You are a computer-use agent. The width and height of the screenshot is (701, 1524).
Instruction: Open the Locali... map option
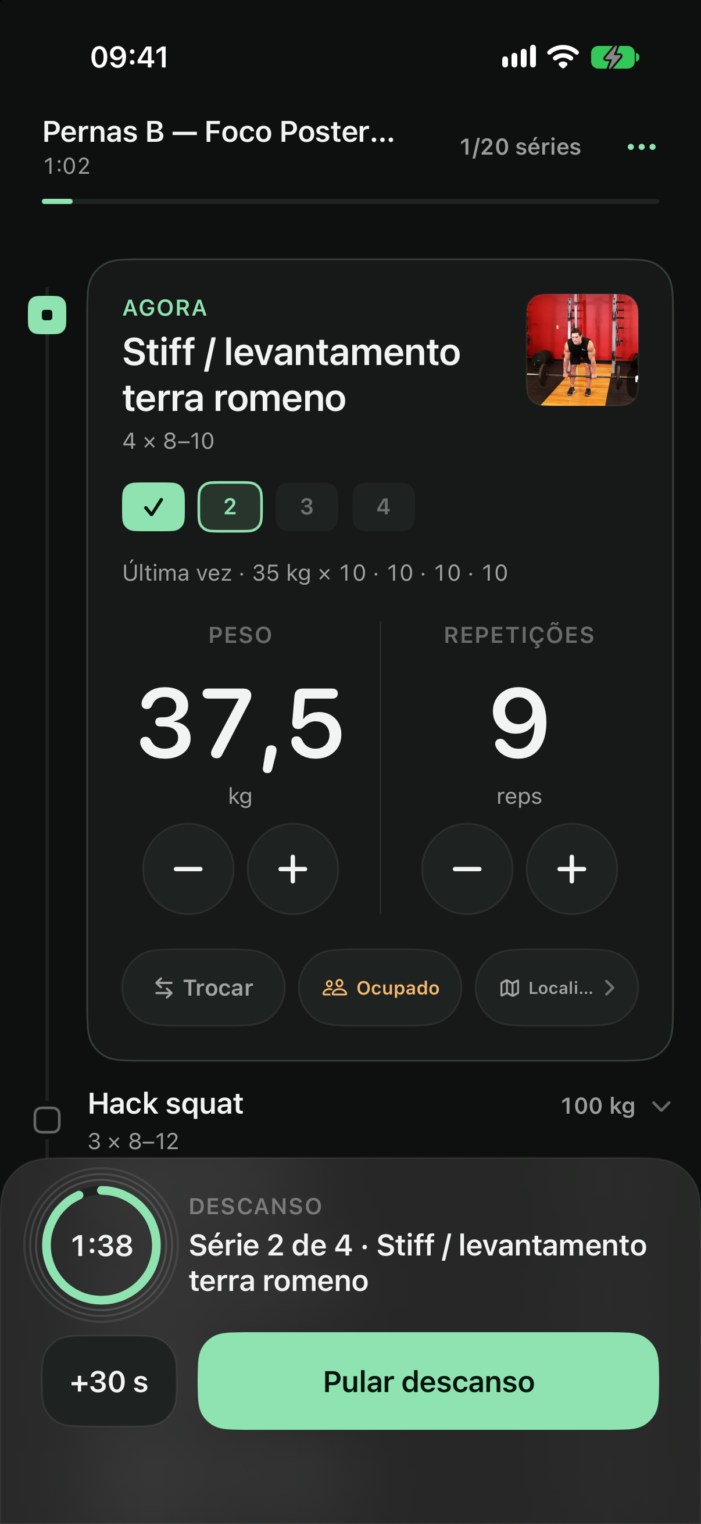(x=557, y=988)
